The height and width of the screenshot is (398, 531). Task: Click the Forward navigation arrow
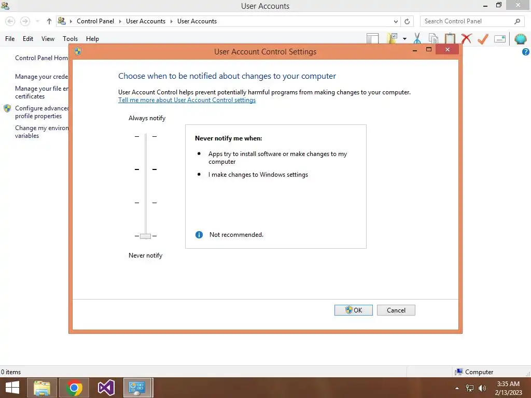tap(25, 21)
